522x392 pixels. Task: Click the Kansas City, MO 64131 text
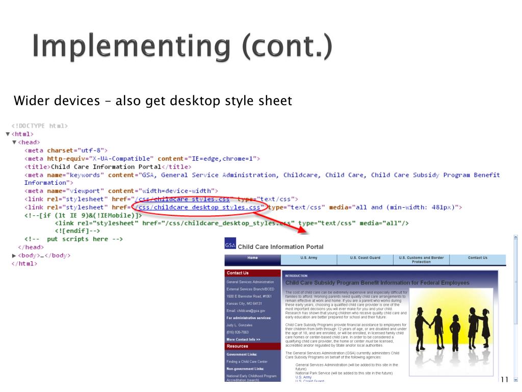click(x=244, y=304)
